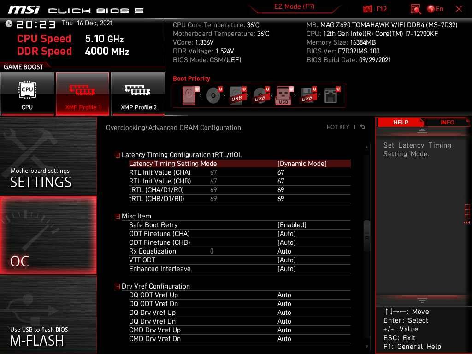Change language with the En globe icon

tap(435, 9)
